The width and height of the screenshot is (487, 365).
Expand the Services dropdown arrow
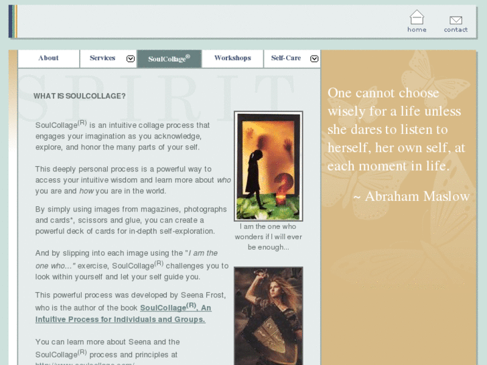[131, 59]
